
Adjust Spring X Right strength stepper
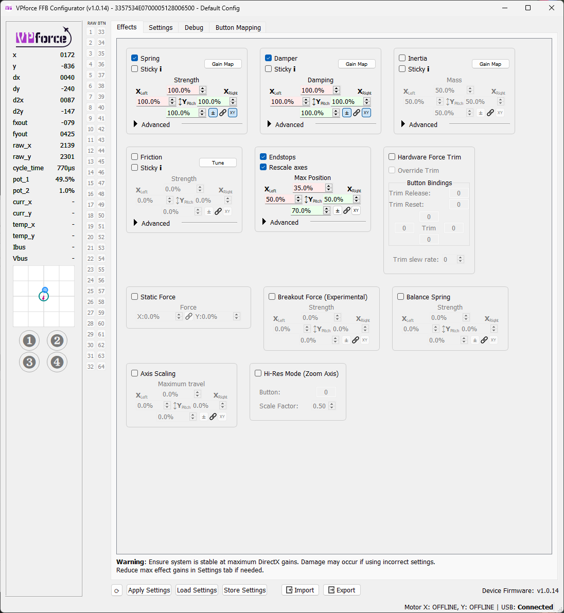click(233, 102)
